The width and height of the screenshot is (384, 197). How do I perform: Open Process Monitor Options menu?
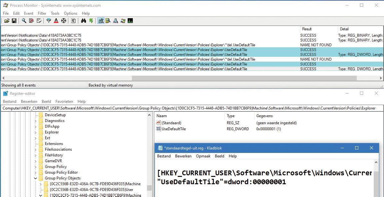click(x=71, y=13)
